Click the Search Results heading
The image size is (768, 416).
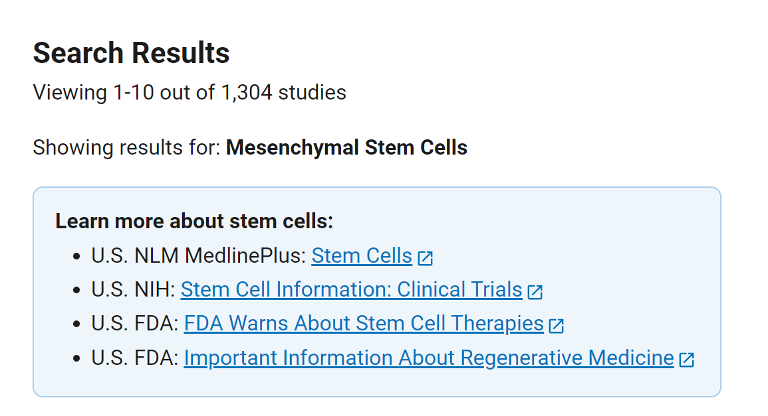click(132, 53)
